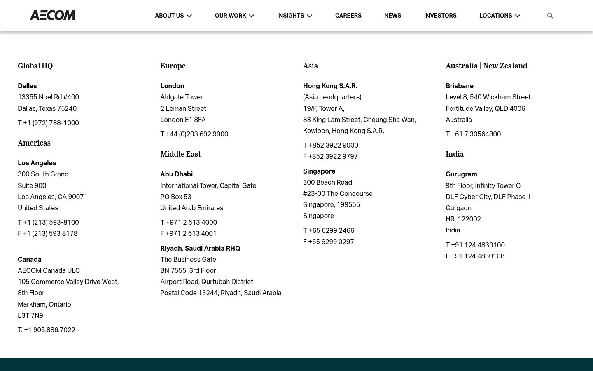
Task: Click the AECOM Canada ULC line
Action: [x=49, y=270]
